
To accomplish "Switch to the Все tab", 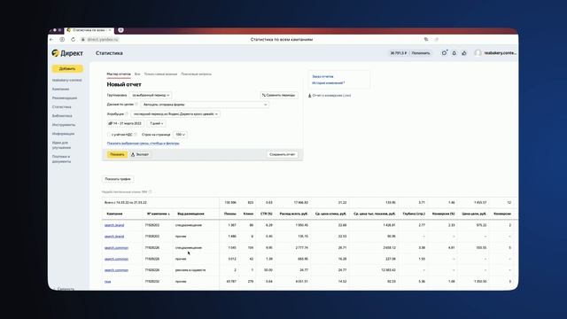I will pyautogui.click(x=137, y=74).
